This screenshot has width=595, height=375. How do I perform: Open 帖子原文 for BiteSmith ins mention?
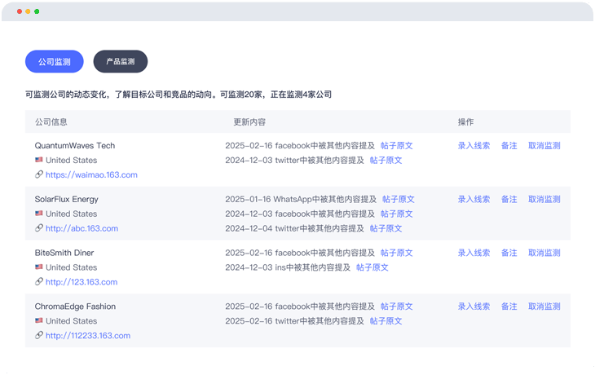[x=372, y=267]
